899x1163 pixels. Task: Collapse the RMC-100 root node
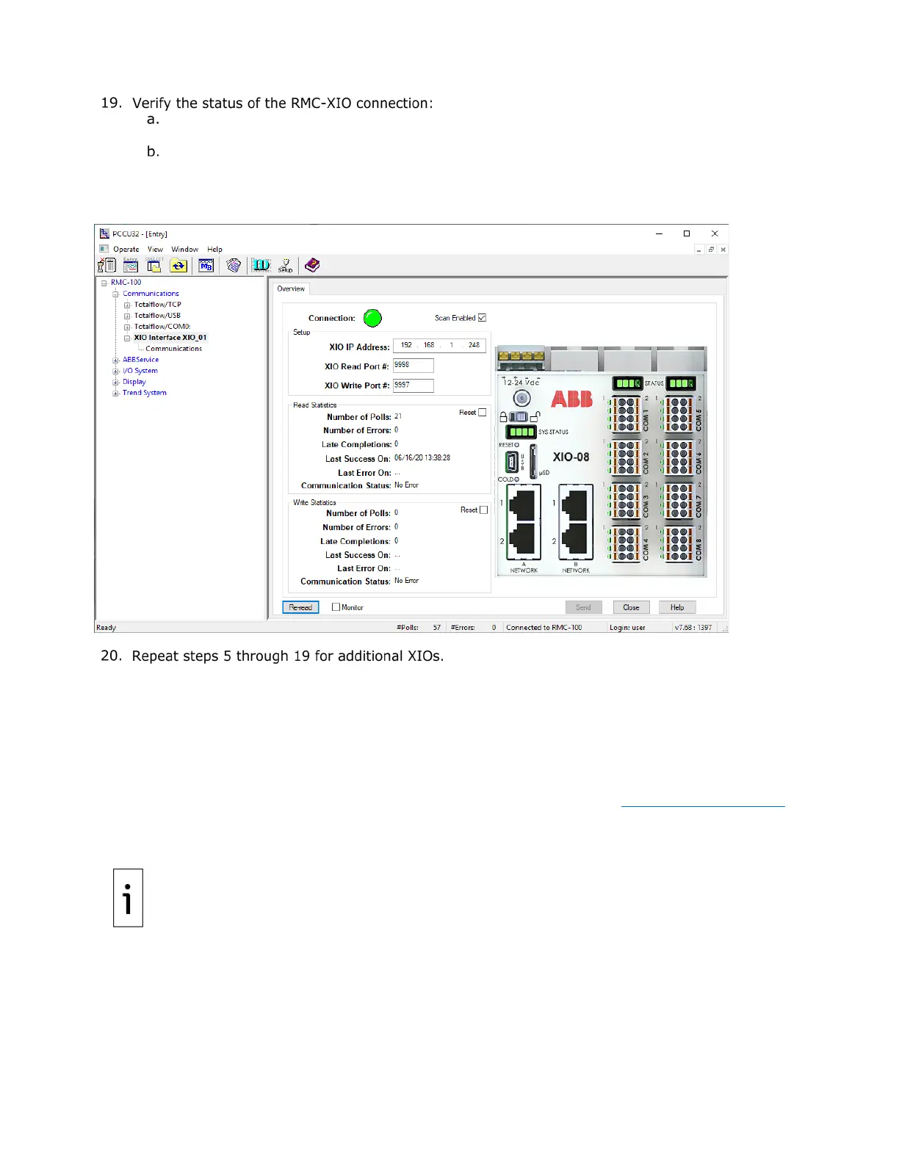point(104,283)
